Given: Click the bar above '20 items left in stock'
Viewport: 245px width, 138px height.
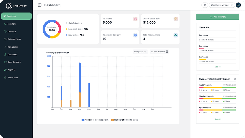Looking at the screenshot, I should tap(217, 59).
